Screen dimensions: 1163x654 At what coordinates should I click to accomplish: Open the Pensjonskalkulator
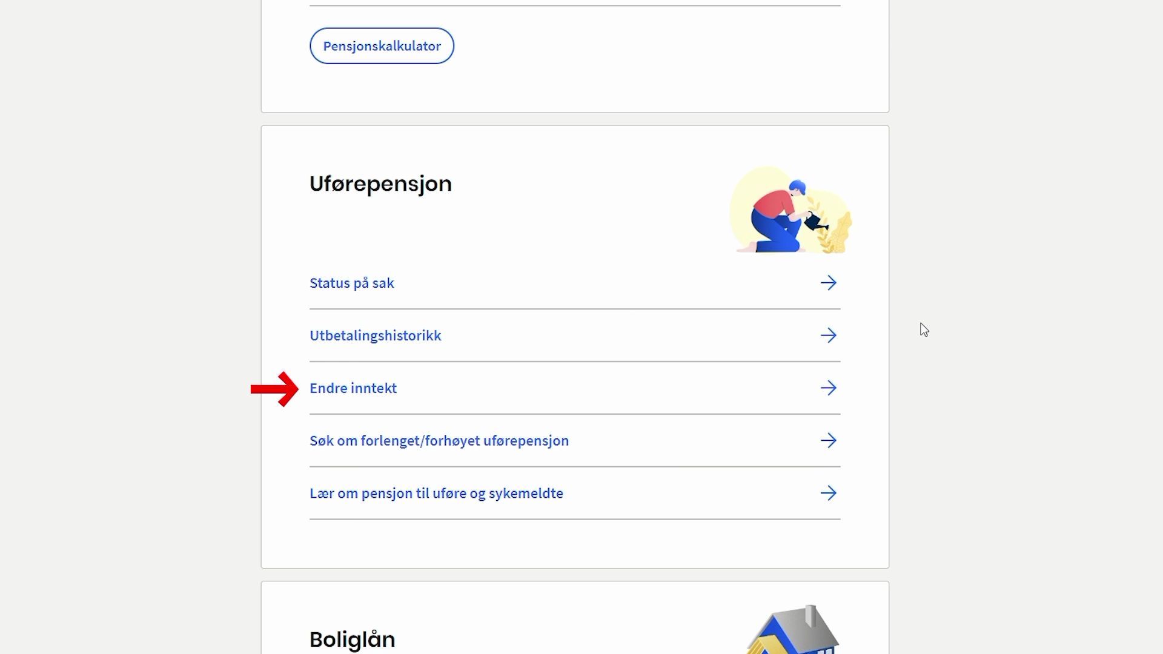[382, 46]
